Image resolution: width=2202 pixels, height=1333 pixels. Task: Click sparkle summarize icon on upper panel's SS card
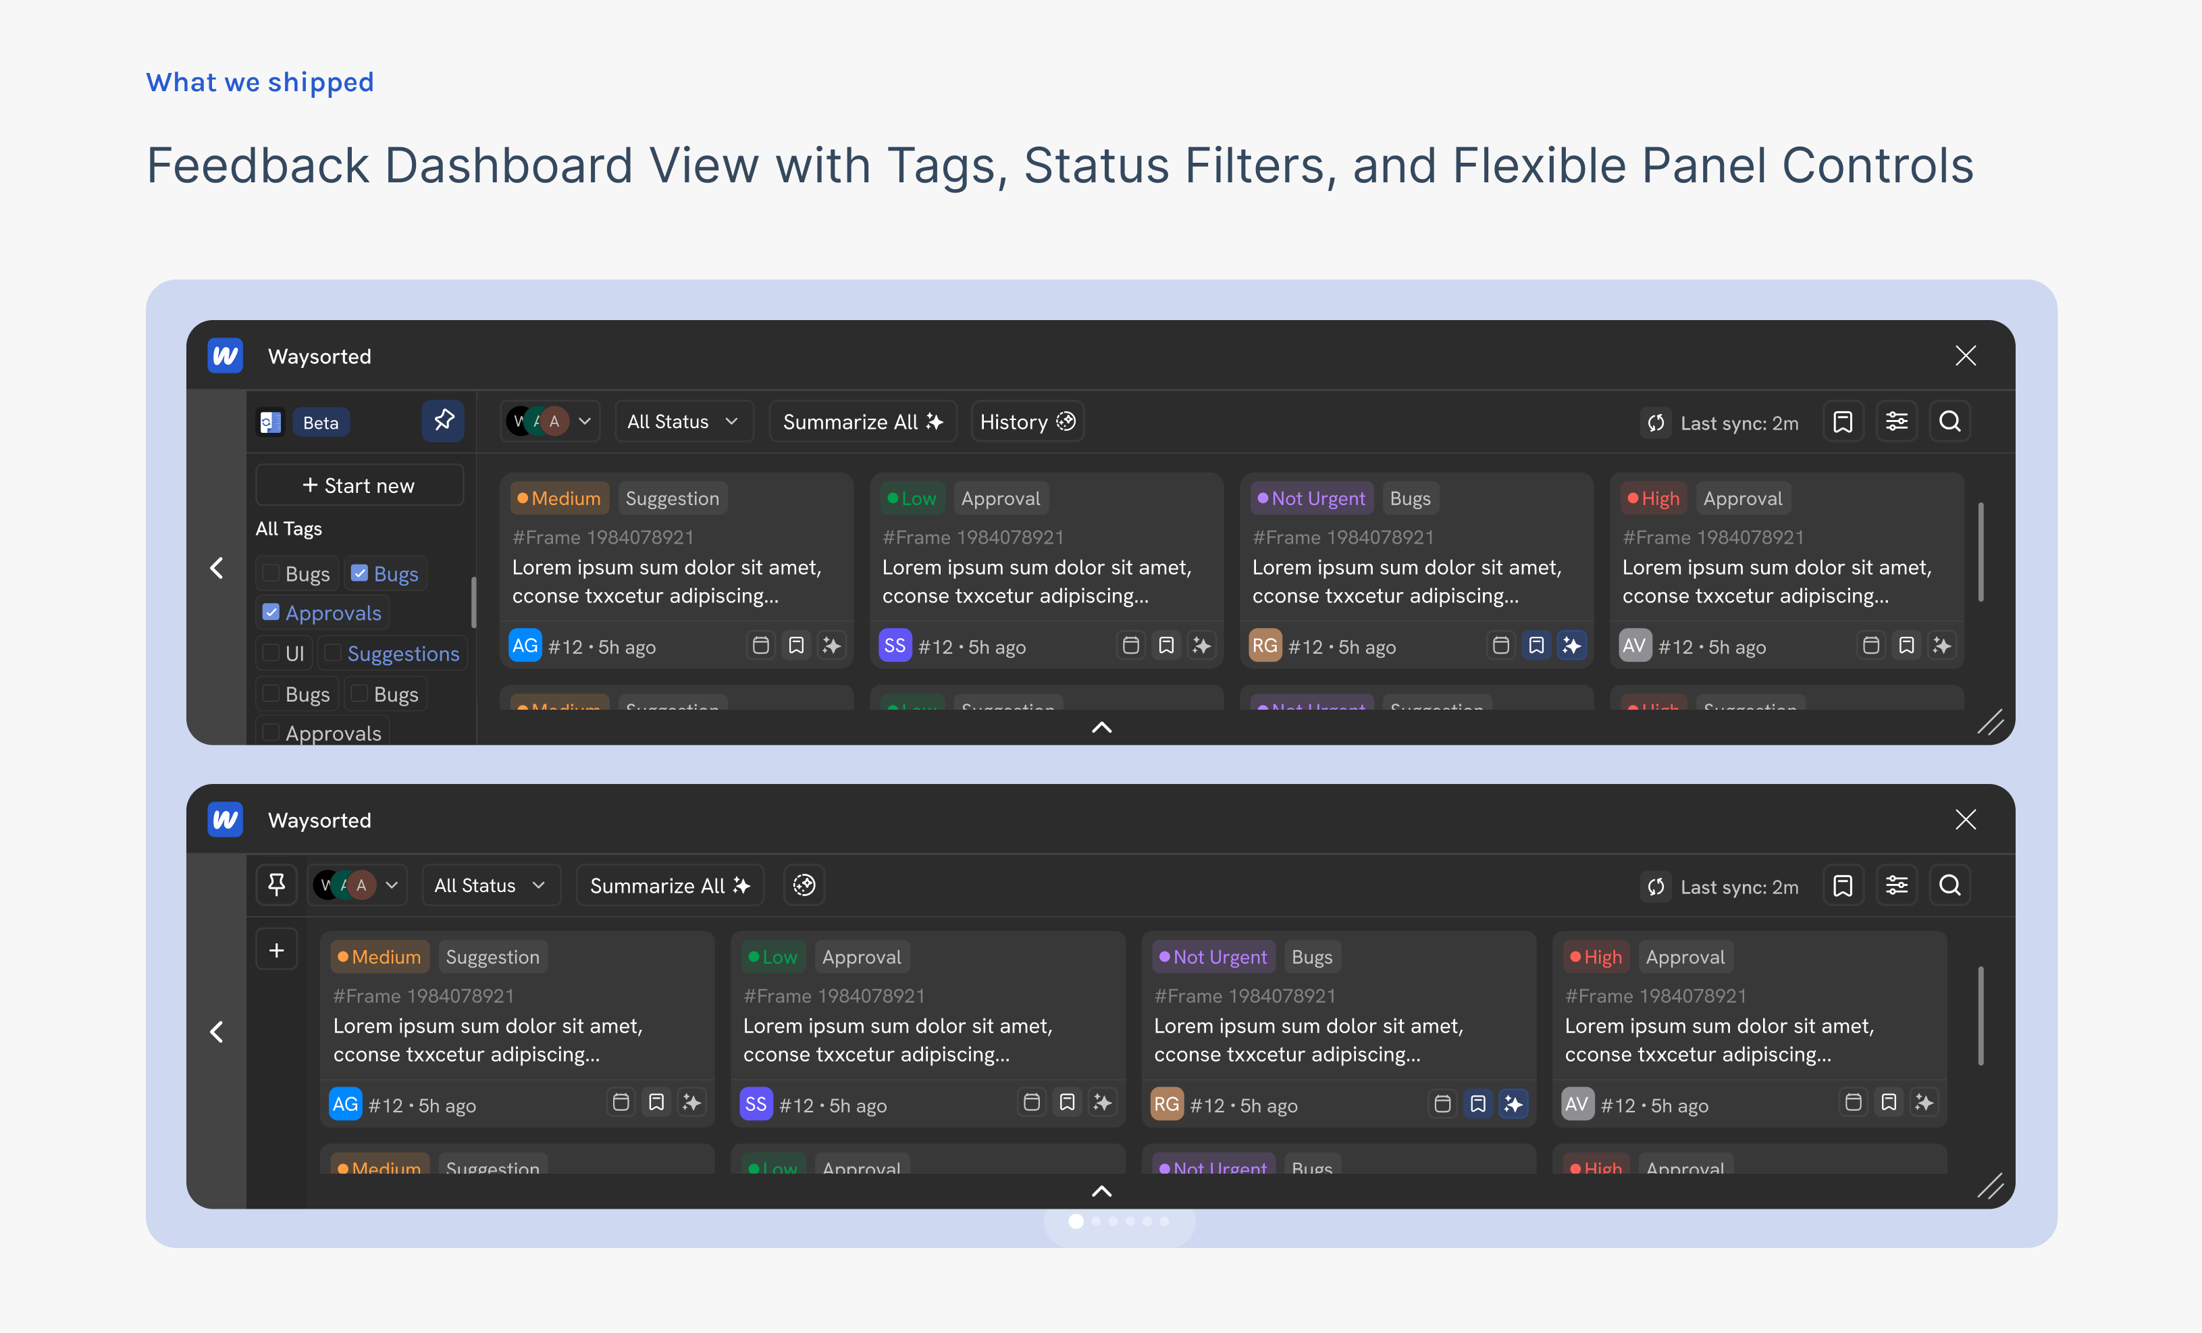coord(1202,645)
